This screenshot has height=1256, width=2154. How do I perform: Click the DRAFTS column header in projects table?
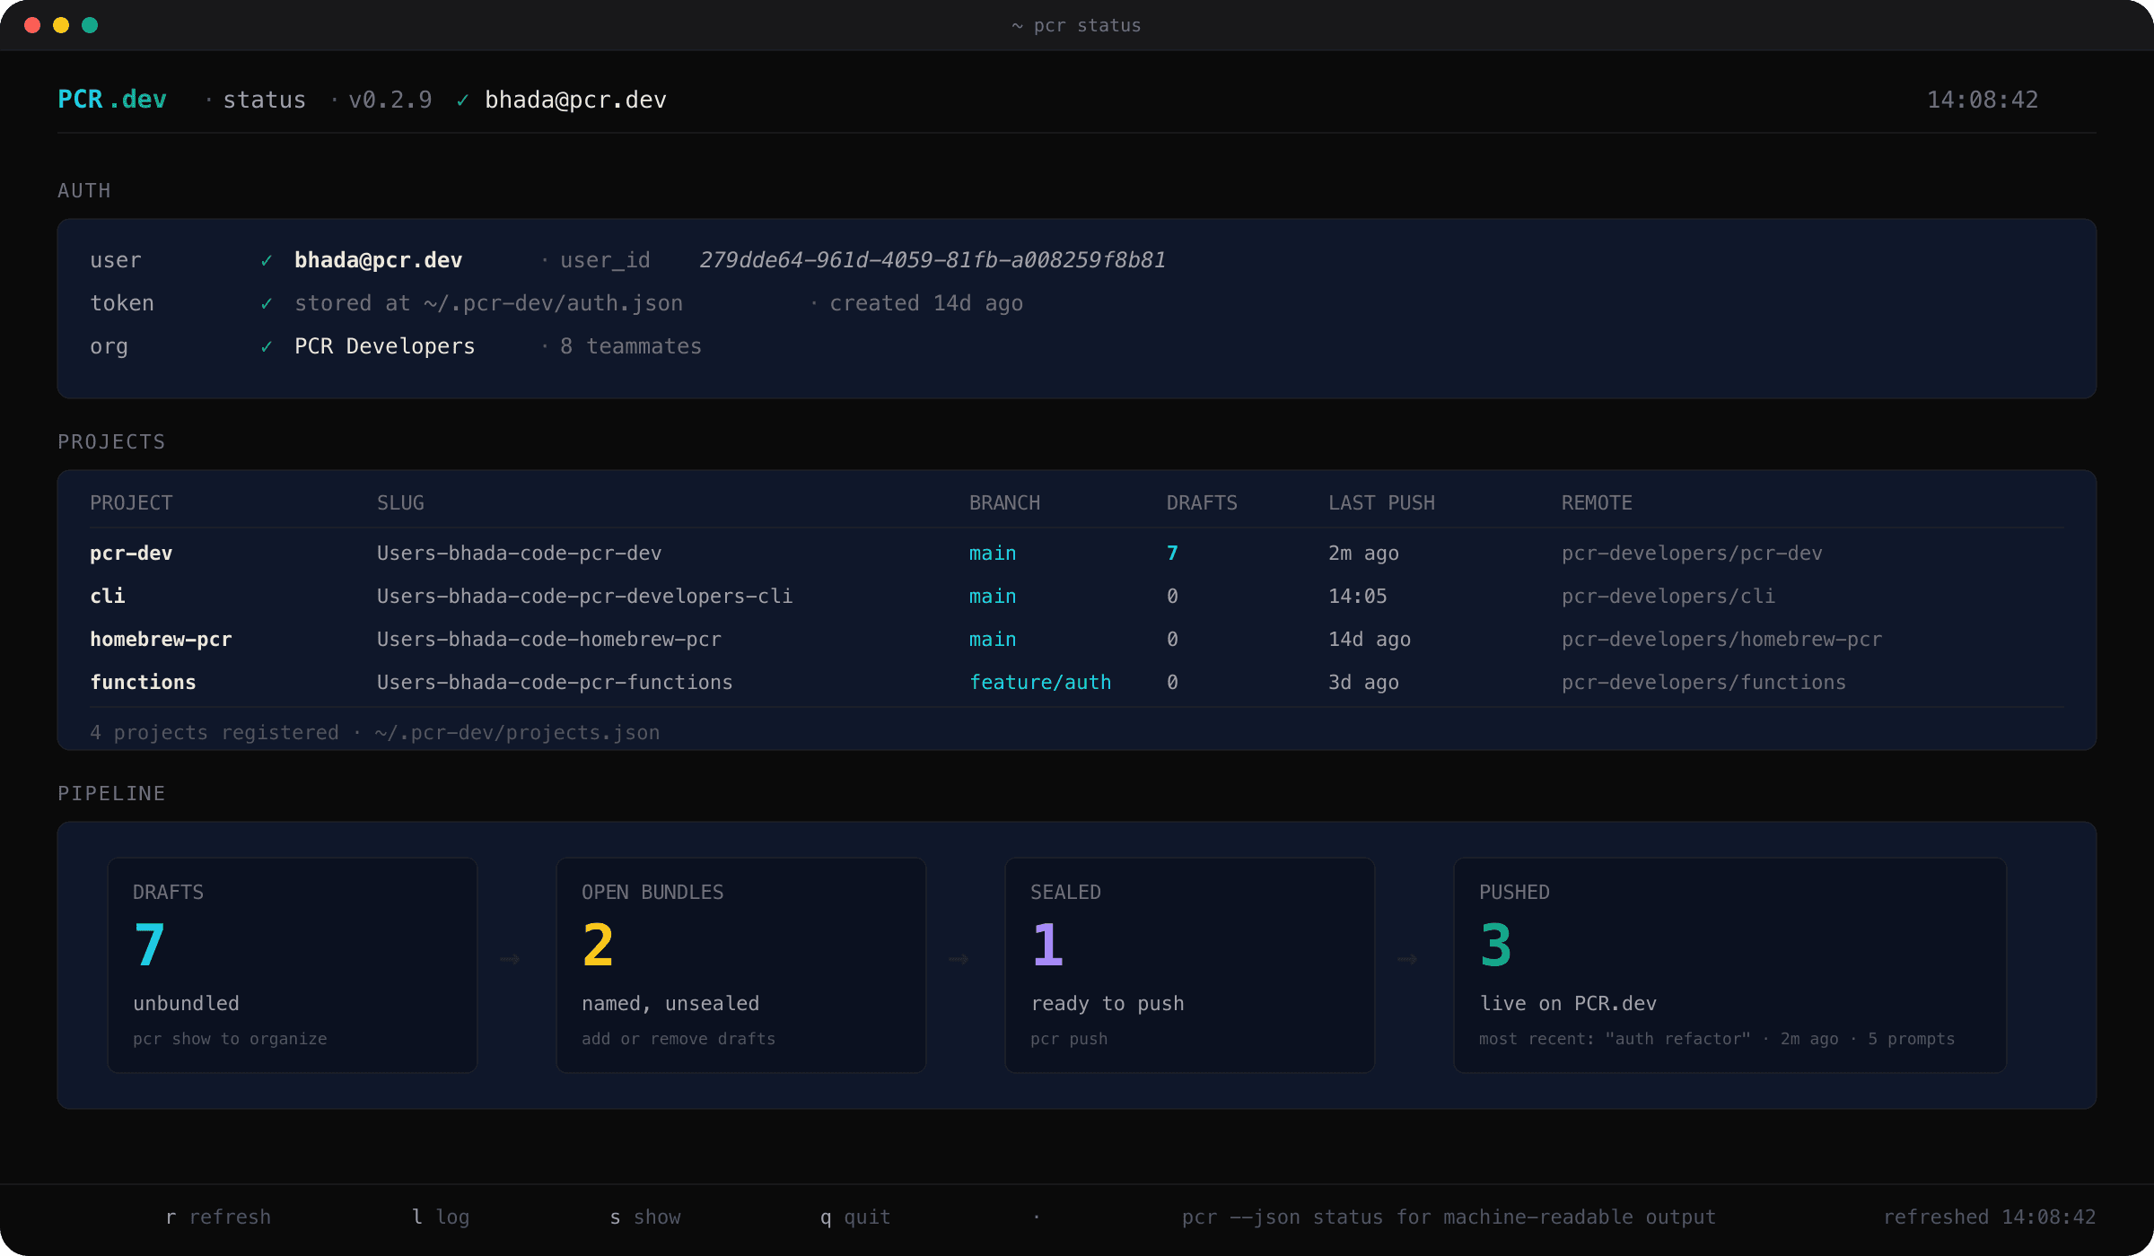1202,503
